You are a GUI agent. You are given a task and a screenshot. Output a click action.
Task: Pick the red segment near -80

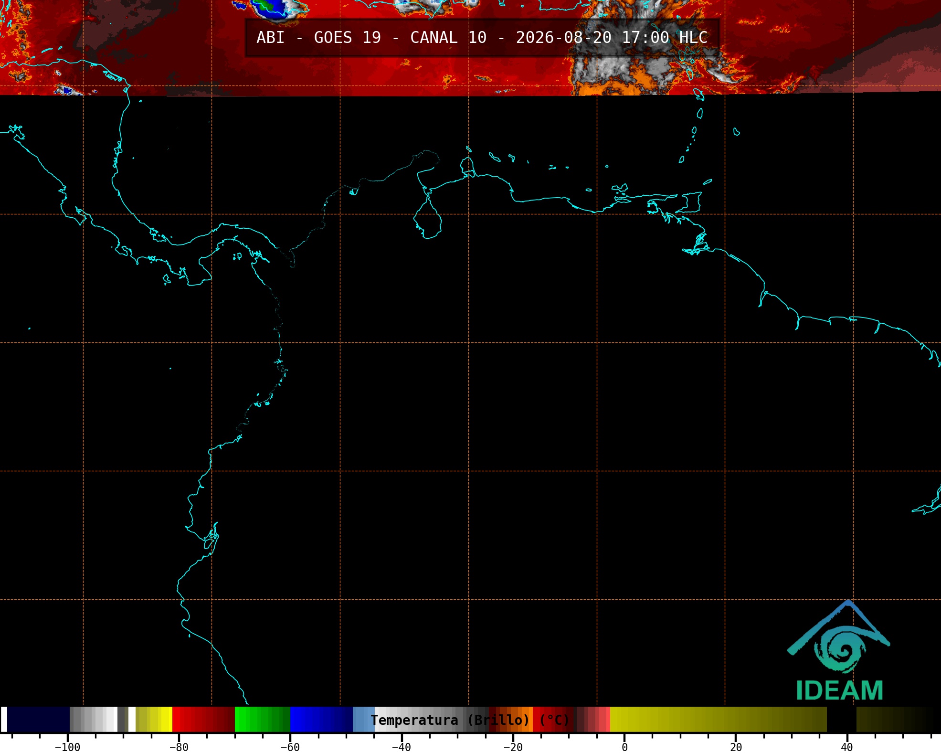coord(203,720)
